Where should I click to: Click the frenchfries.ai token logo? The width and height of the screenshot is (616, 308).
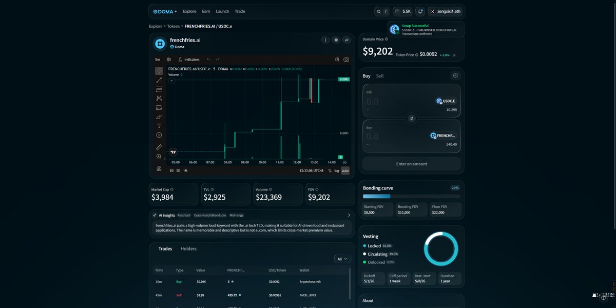160,44
